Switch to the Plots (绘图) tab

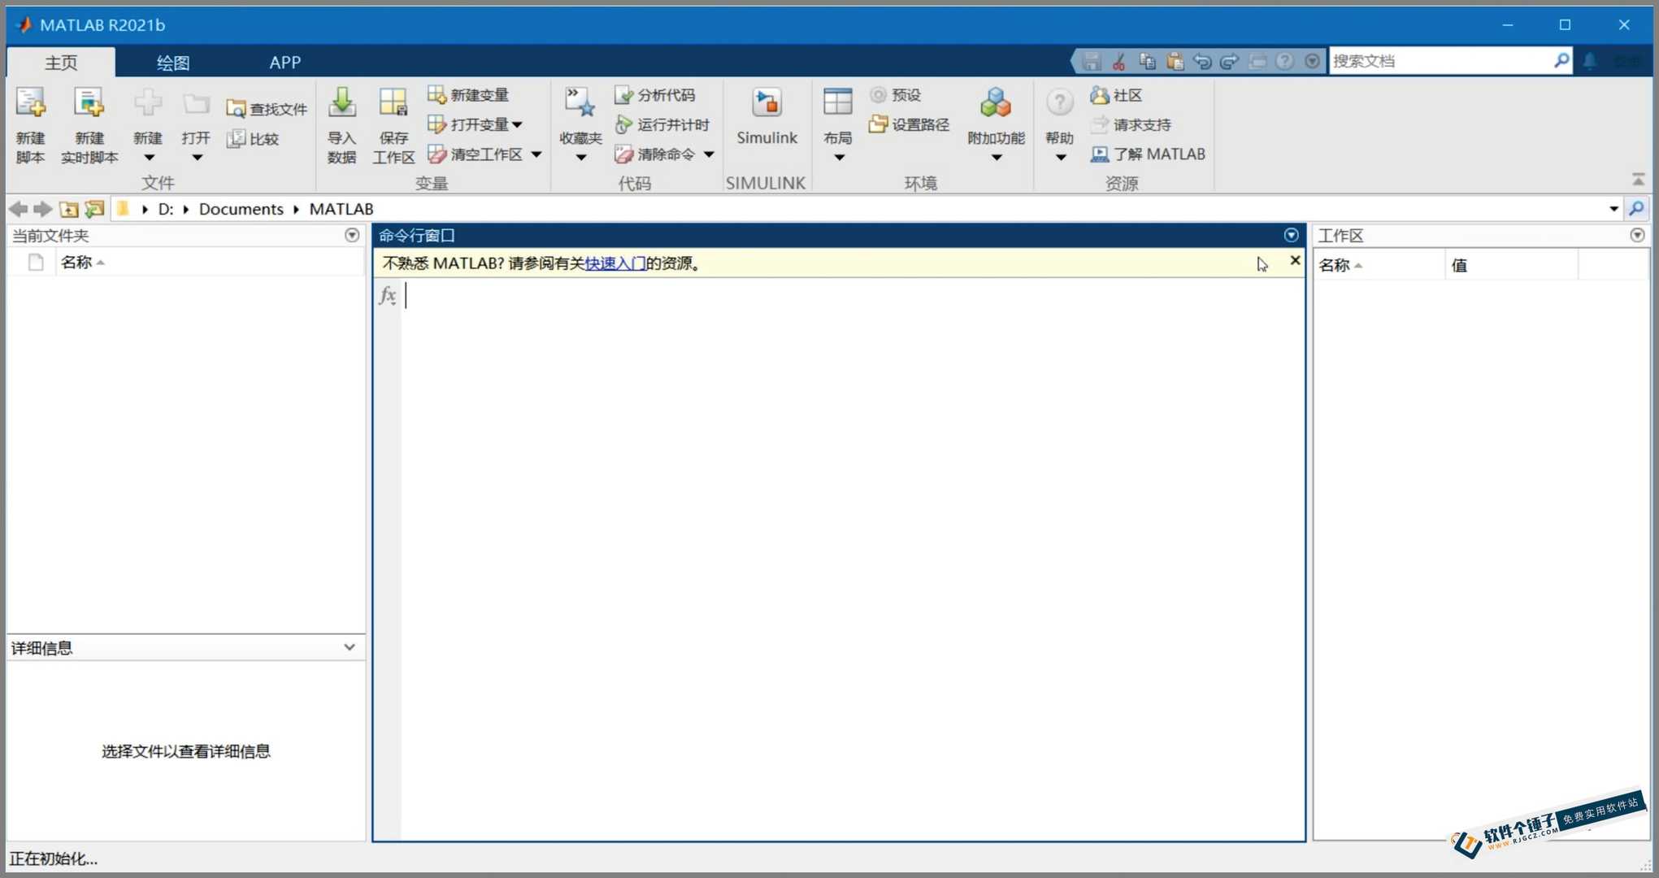pyautogui.click(x=172, y=63)
